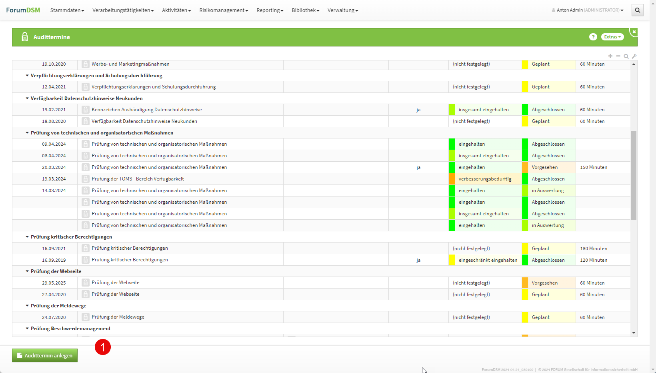Open the Anton Admin user menu
This screenshot has width=656, height=373.
click(587, 10)
